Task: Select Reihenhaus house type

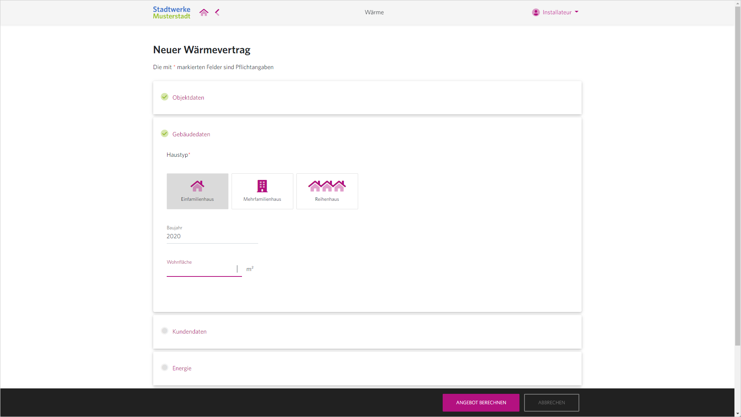Action: [x=327, y=191]
